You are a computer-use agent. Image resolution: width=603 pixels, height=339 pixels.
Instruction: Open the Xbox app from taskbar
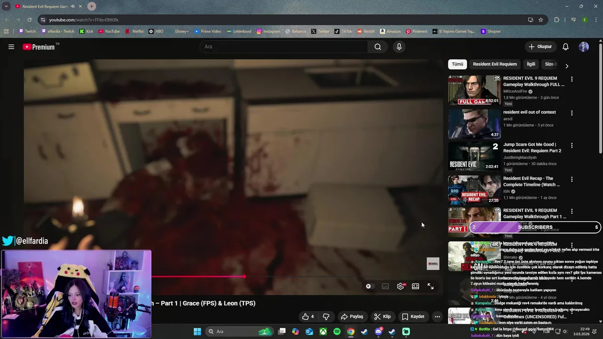pyautogui.click(x=323, y=331)
